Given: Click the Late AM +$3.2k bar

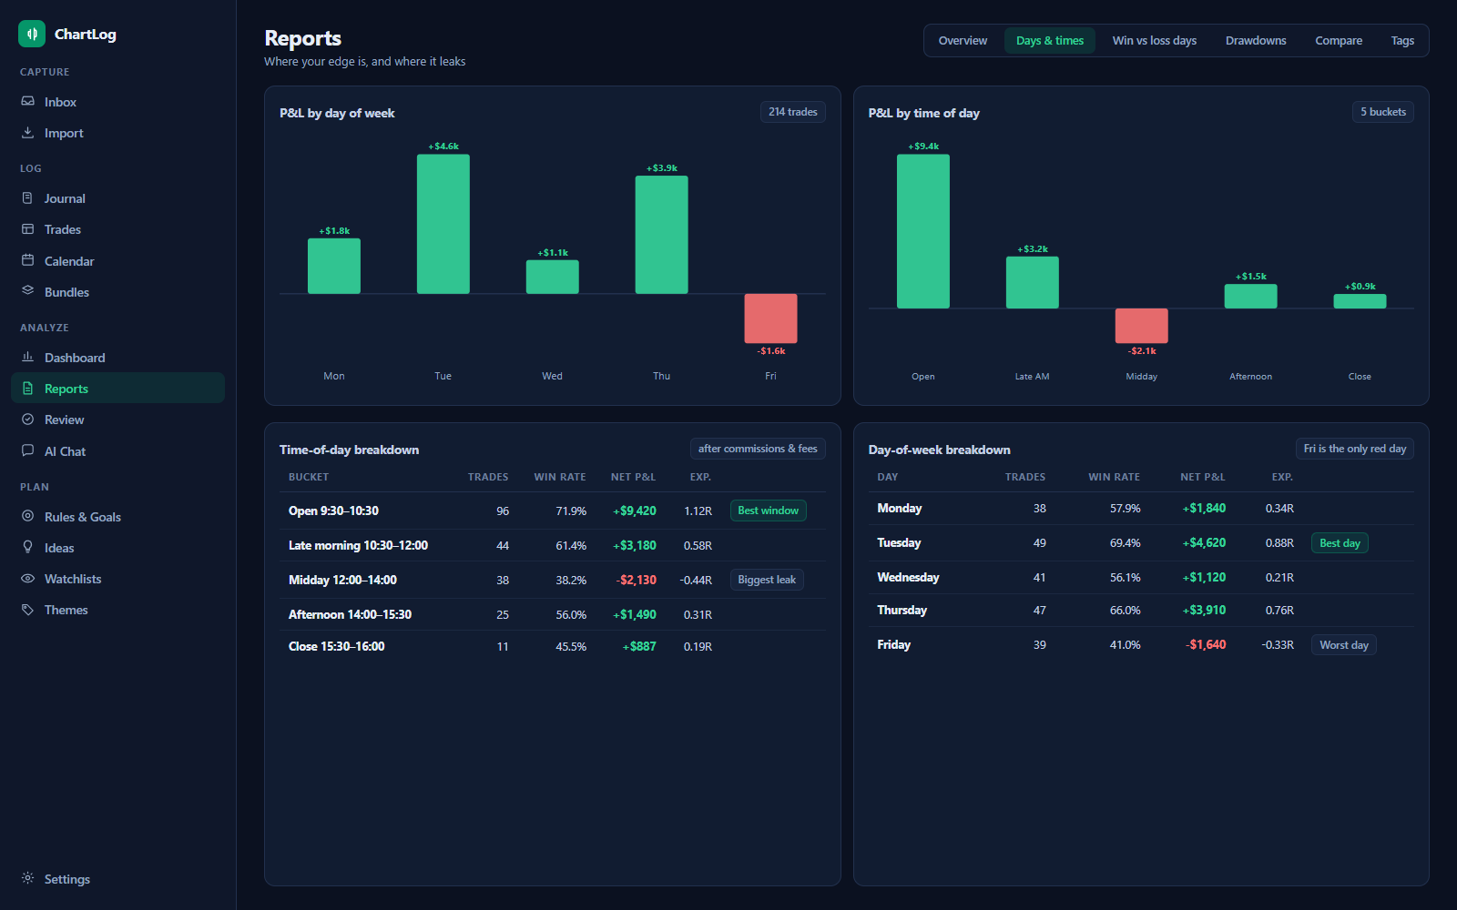Looking at the screenshot, I should (x=1033, y=283).
